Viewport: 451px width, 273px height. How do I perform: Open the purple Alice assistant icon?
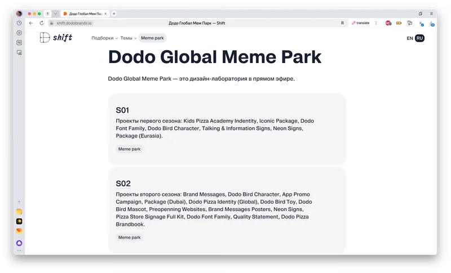[19, 243]
